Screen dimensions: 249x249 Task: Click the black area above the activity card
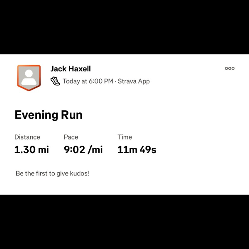[124, 27]
